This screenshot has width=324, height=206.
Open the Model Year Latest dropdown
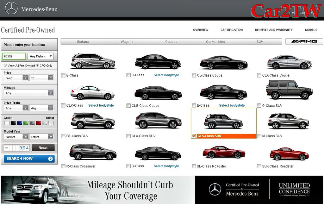click(41, 137)
